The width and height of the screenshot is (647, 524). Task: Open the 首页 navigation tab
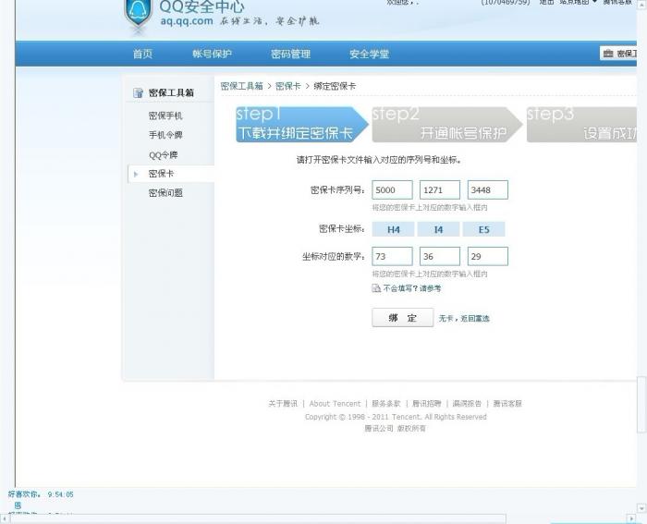pyautogui.click(x=142, y=54)
